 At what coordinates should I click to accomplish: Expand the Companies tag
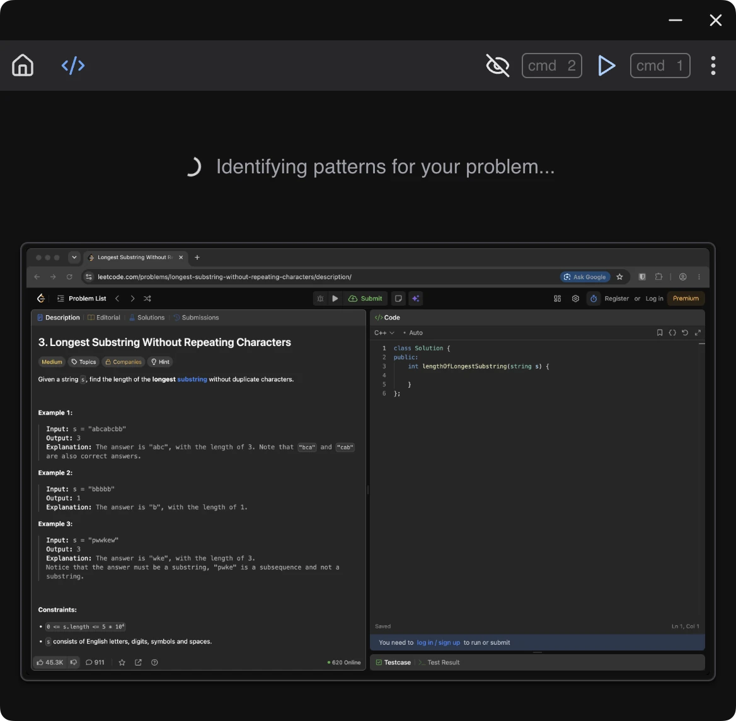coord(124,362)
